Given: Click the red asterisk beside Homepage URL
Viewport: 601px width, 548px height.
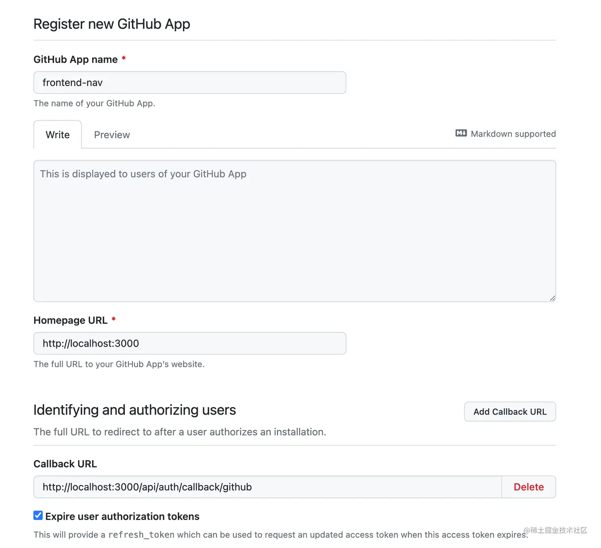Looking at the screenshot, I should (x=114, y=319).
